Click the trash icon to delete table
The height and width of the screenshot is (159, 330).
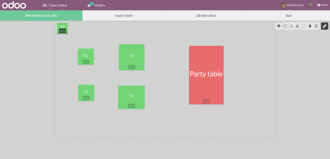[316, 26]
